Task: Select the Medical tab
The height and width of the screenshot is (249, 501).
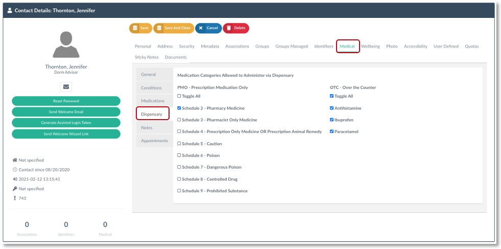Action: 347,47
